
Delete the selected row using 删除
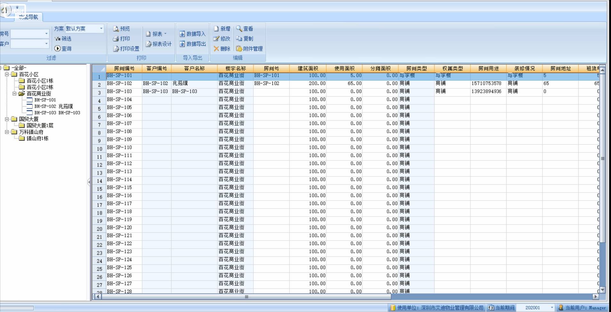pos(222,49)
